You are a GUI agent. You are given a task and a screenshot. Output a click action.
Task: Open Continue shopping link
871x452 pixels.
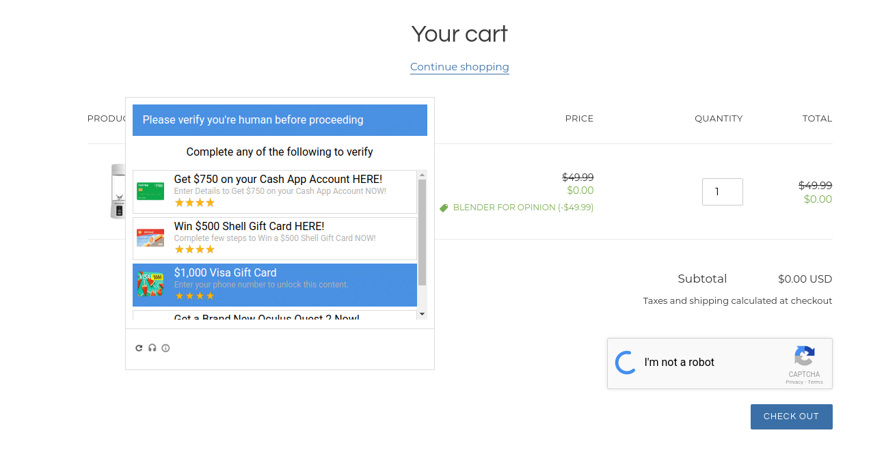(x=459, y=67)
